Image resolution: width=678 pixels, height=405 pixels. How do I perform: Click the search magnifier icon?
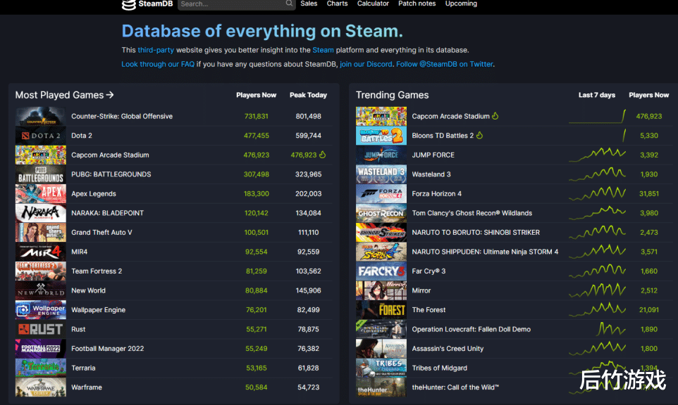click(289, 4)
